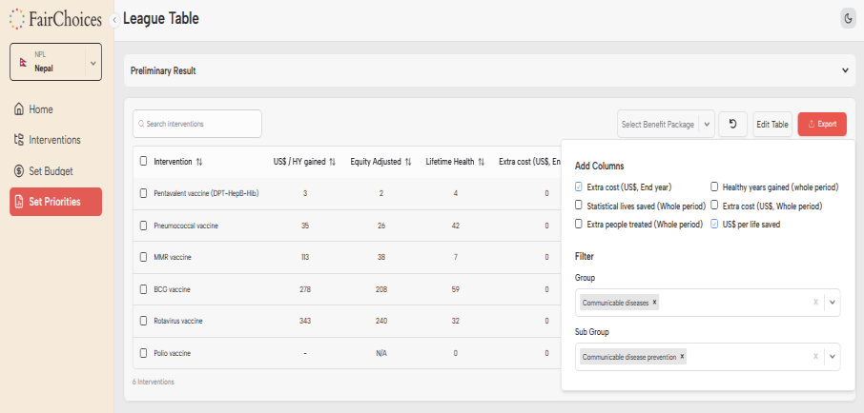Viewport: 864px width, 413px height.
Task: Collapse the sidebar with the chevron arrow
Action: (114, 19)
